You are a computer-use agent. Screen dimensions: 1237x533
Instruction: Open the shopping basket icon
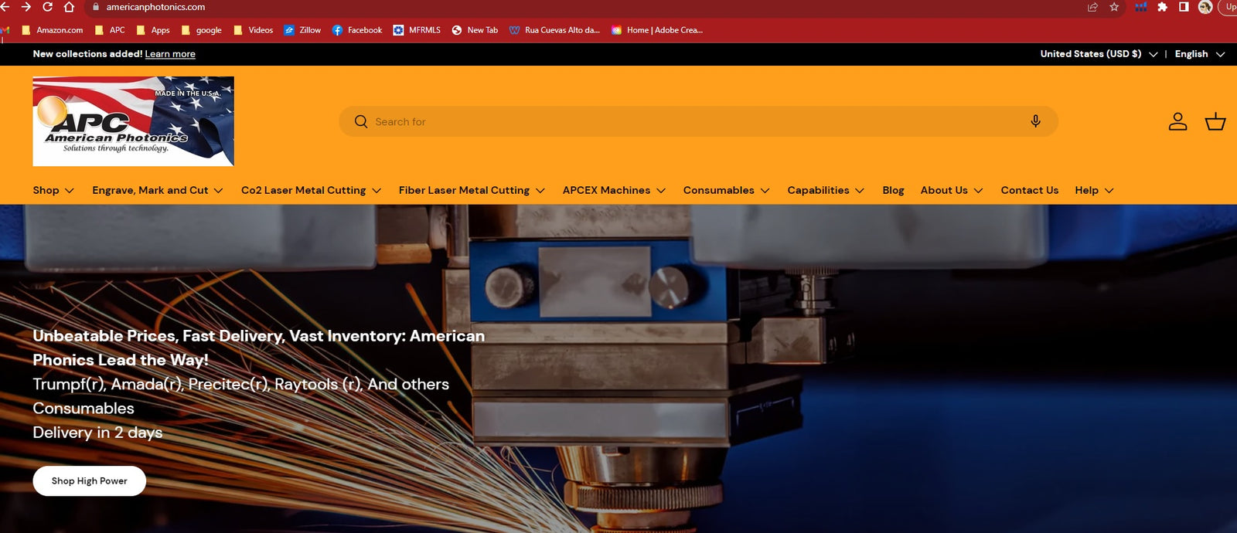1215,121
